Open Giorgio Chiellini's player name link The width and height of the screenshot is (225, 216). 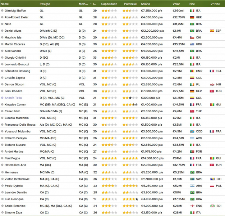point(15,57)
